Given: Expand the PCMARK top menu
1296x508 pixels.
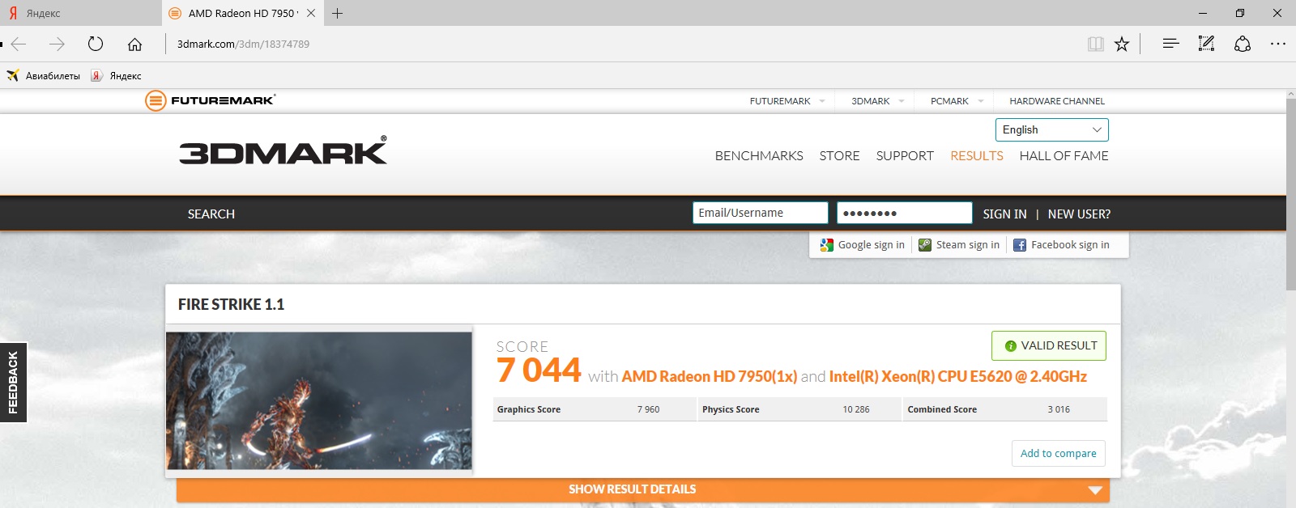Looking at the screenshot, I should [957, 101].
